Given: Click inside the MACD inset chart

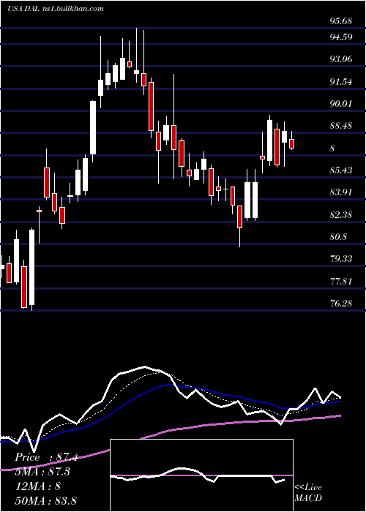Looking at the screenshot, I should click(x=201, y=475).
